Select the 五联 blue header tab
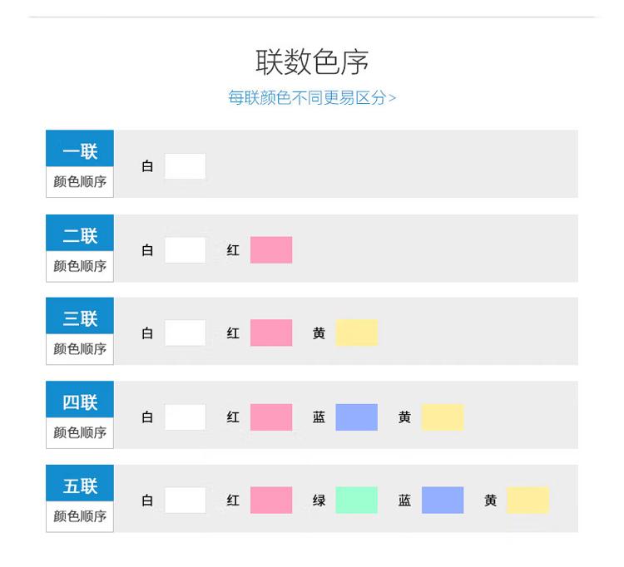The image size is (624, 567). point(80,483)
